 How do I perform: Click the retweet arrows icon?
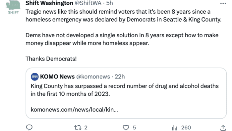(78, 128)
